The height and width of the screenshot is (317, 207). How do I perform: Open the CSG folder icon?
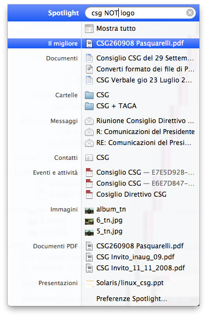[x=89, y=95]
